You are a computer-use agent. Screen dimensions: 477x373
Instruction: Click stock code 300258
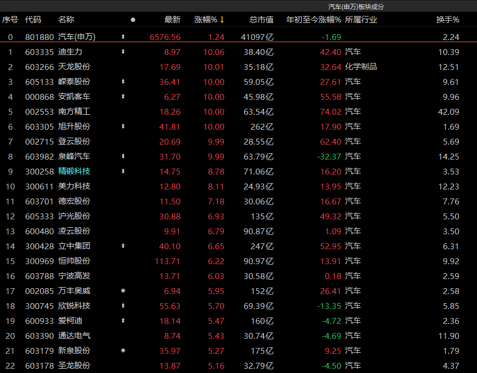click(x=40, y=171)
